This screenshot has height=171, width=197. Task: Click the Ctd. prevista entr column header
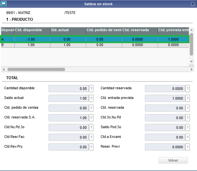pyautogui.click(x=173, y=31)
